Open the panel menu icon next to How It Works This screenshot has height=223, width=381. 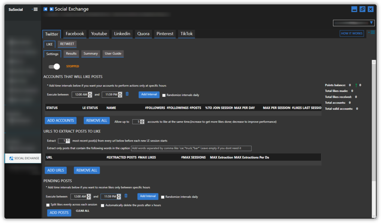point(372,32)
